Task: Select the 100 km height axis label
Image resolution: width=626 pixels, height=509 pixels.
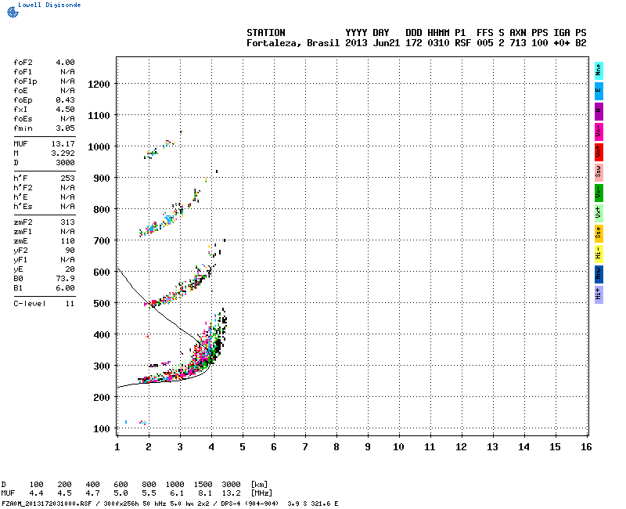Action: point(102,429)
